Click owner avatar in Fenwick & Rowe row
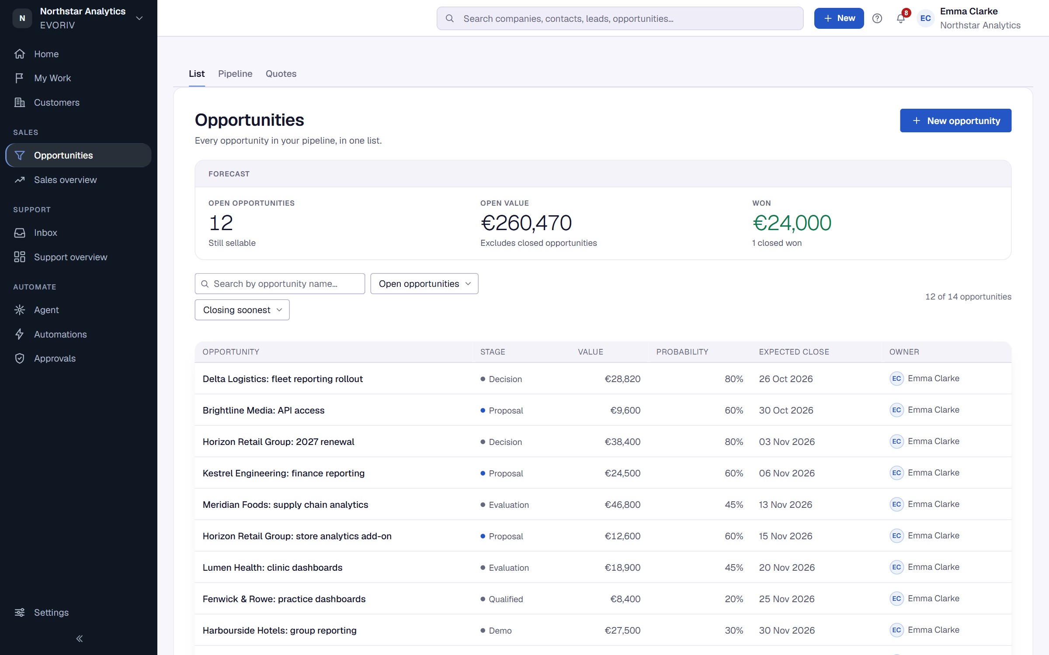1049x655 pixels. pyautogui.click(x=896, y=599)
